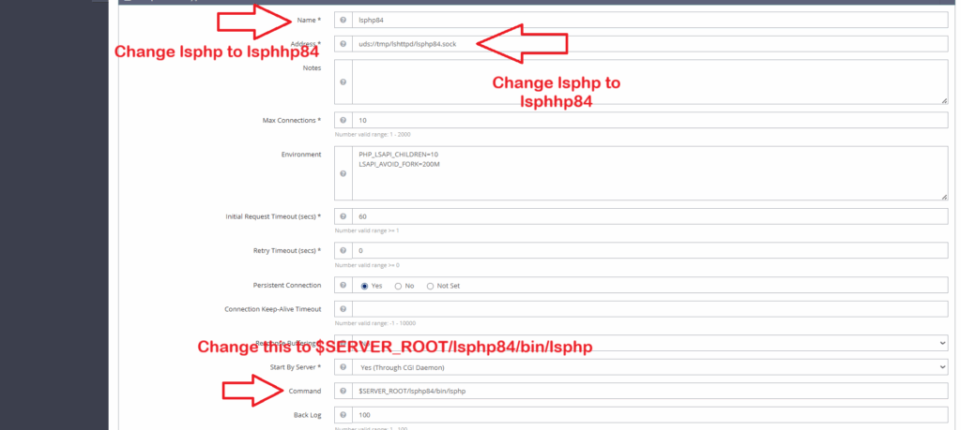This screenshot has height=430, width=961.
Task: Click help icon for Initial Request Timeout
Action: pos(343,216)
